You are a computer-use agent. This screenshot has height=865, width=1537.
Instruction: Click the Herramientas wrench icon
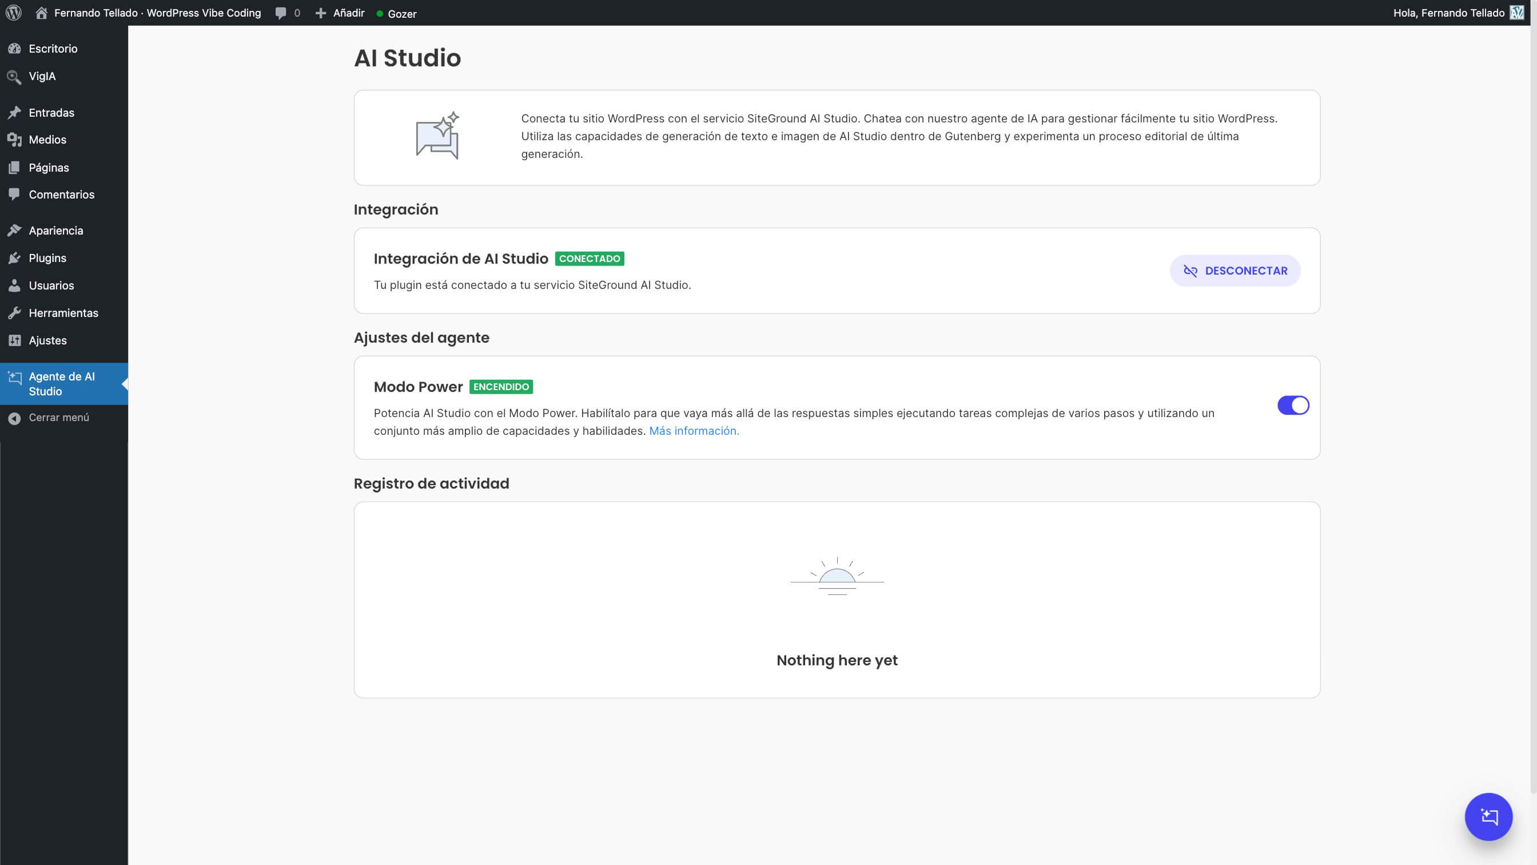tap(15, 312)
